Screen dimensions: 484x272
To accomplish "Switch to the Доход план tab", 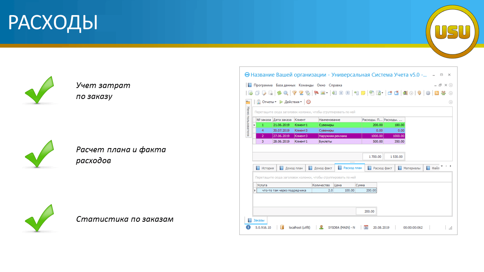I will point(291,168).
